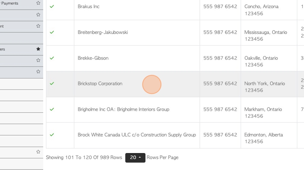Open the Brakus Inc row
The height and width of the screenshot is (170, 304).
tap(88, 7)
